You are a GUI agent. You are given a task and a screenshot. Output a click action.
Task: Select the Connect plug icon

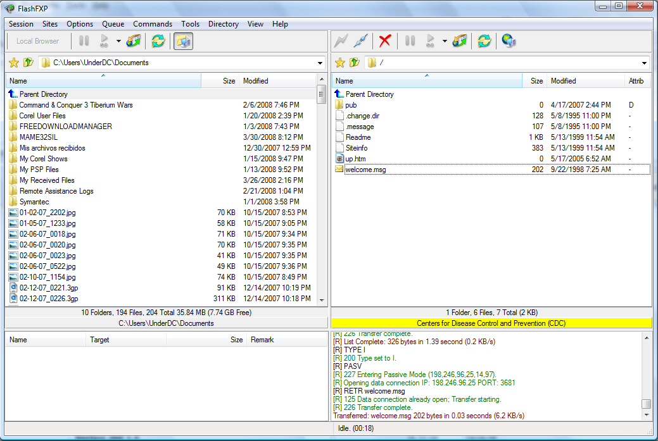click(x=360, y=40)
